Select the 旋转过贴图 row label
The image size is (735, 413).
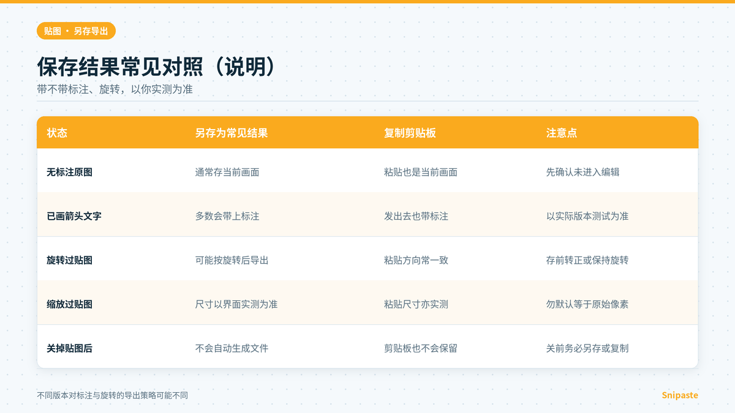[x=69, y=260]
